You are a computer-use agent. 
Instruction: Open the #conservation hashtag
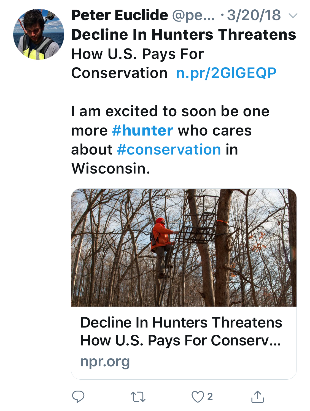[169, 150]
